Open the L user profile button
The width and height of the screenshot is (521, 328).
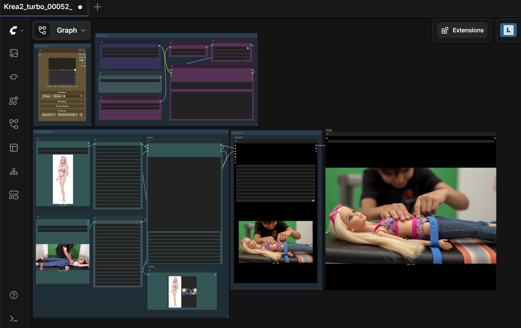pos(508,30)
